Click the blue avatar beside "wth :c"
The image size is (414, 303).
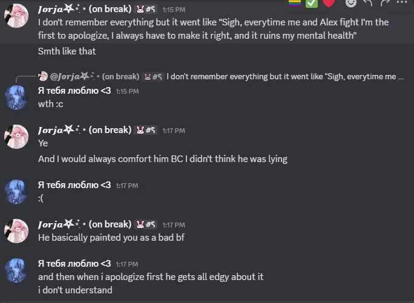(x=16, y=97)
